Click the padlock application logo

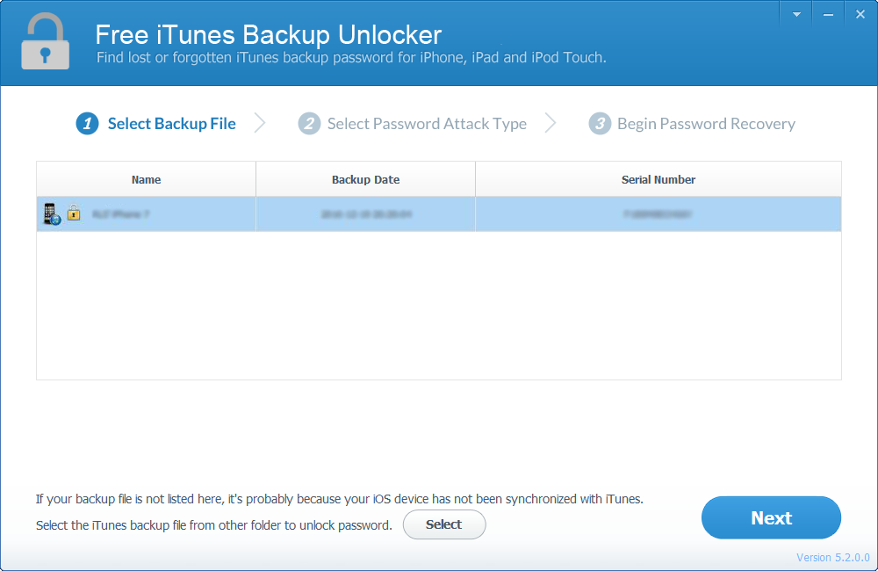[x=46, y=42]
